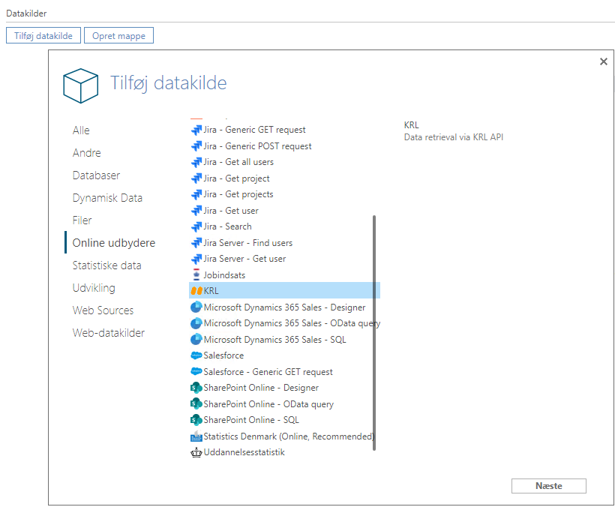Pick Microsoft Dynamics 365 Sales - OData query text
The image size is (615, 507).
pyautogui.click(x=292, y=323)
